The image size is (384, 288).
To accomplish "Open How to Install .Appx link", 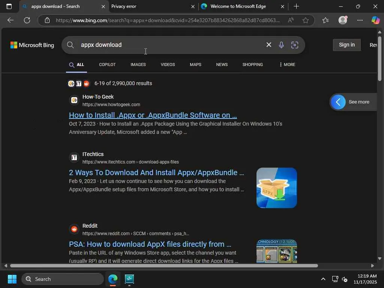I will point(153,115).
